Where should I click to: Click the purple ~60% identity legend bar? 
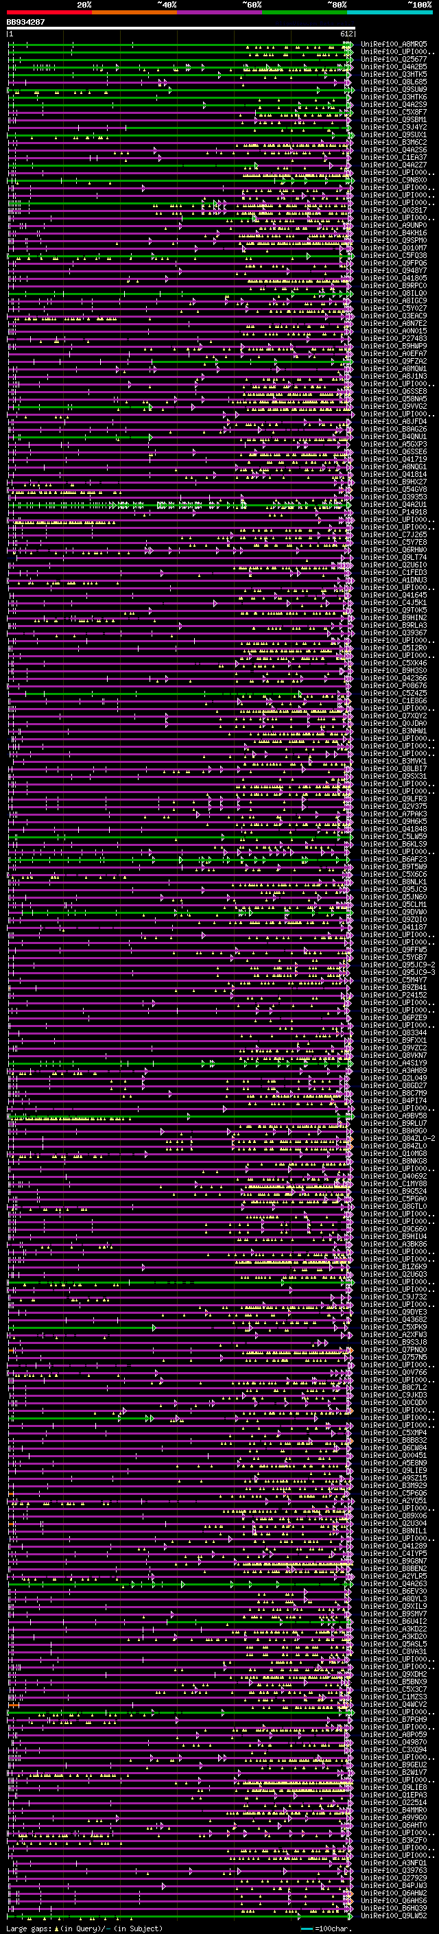coord(220,12)
